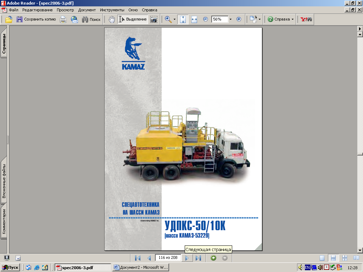
Task: Click Сохранить копию save button
Action: click(x=36, y=19)
